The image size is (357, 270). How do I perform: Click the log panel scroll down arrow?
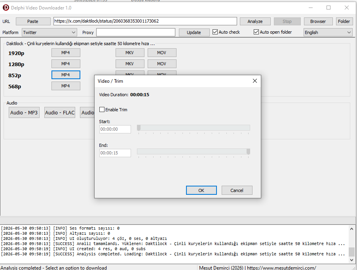pos(351,260)
